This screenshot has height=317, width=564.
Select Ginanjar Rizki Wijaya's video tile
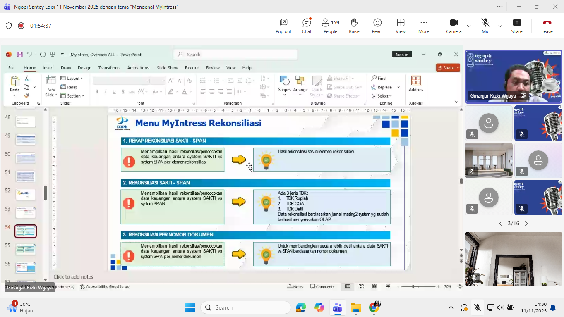pos(513,76)
